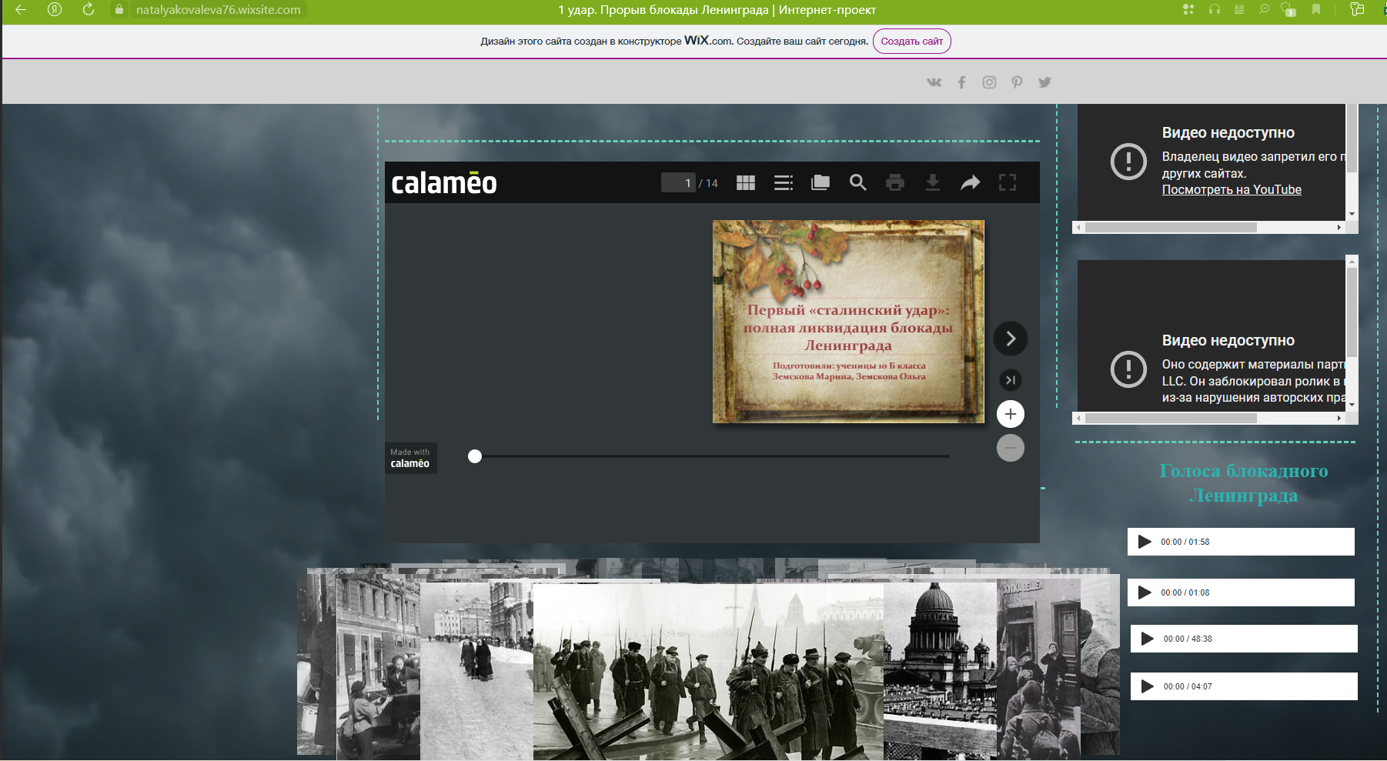Go to next page in Calaméo viewer
The image size is (1387, 761).
coord(1011,339)
